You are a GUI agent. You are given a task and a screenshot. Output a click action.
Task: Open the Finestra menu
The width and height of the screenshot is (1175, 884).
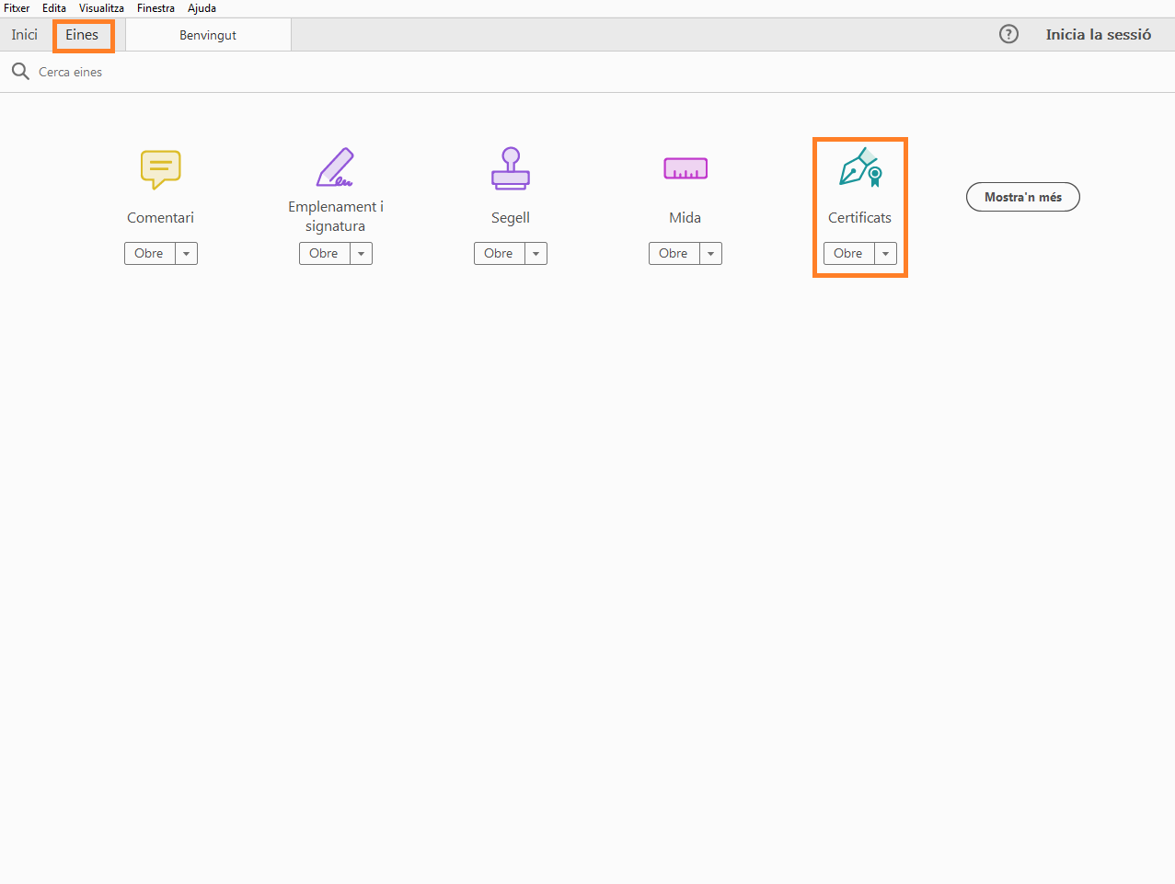point(156,8)
